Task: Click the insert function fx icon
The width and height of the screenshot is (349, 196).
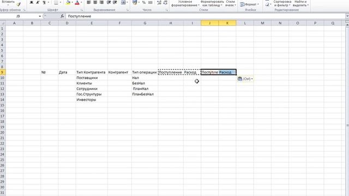Action: tap(62, 16)
